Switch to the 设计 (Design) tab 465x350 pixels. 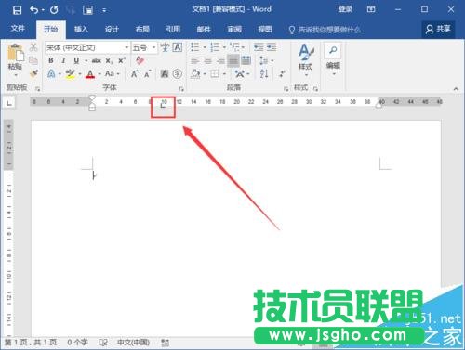click(x=112, y=30)
